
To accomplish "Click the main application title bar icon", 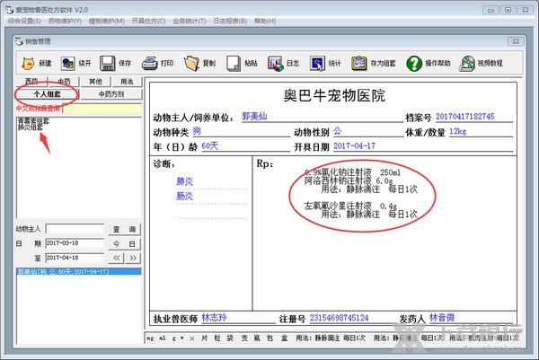I will [x=9, y=10].
